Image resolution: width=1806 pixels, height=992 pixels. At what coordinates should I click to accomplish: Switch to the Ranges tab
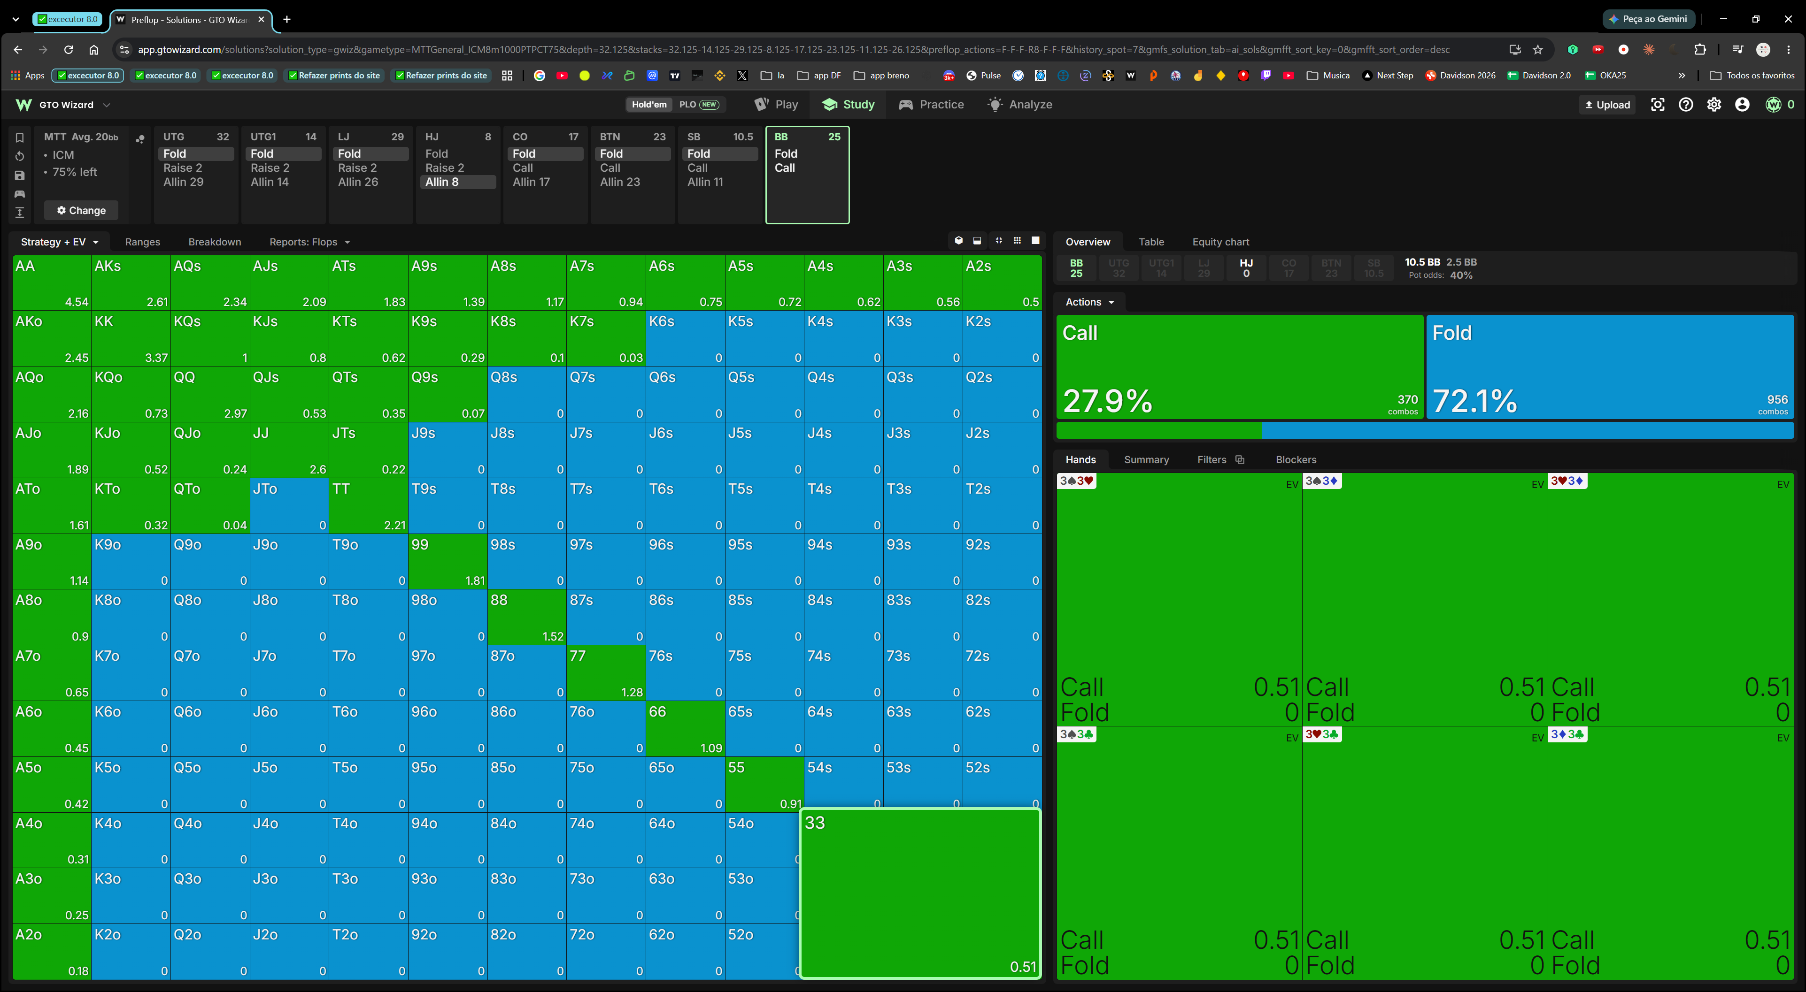point(142,242)
